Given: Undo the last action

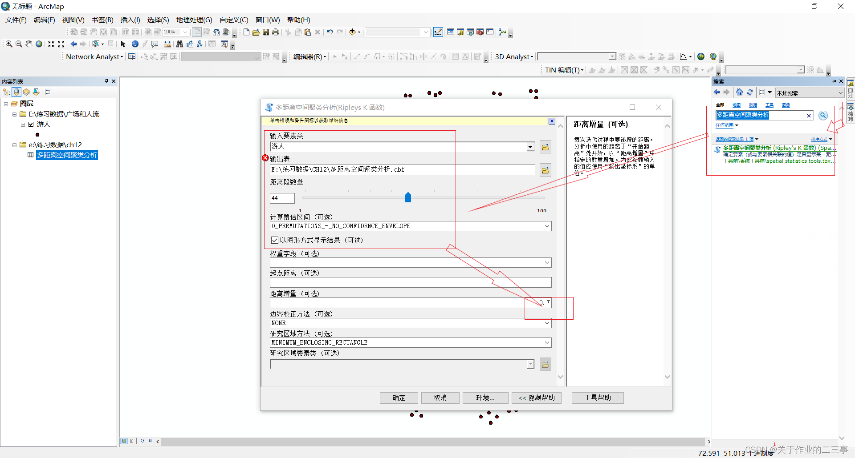Looking at the screenshot, I should tap(330, 32).
